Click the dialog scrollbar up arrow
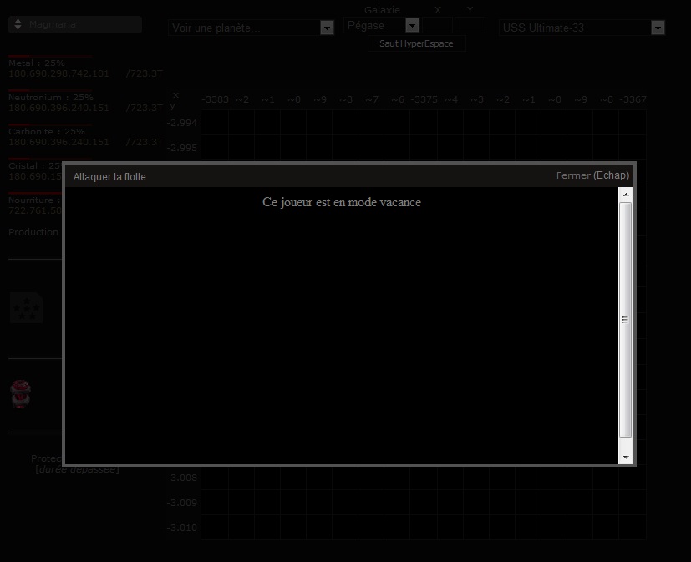The width and height of the screenshot is (691, 562). click(x=626, y=194)
